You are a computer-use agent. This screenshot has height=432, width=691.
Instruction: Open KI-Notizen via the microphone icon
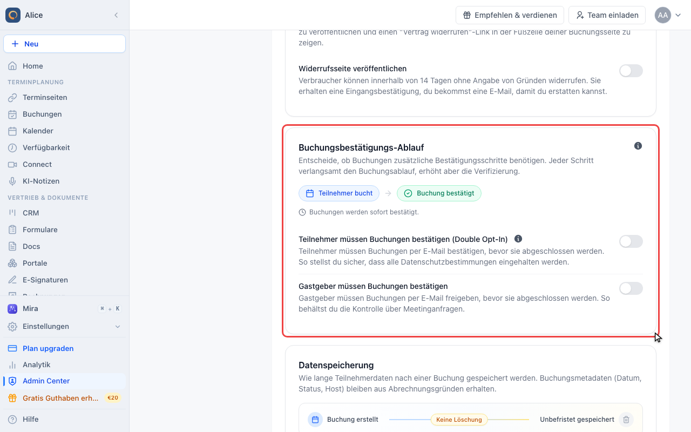[12, 181]
